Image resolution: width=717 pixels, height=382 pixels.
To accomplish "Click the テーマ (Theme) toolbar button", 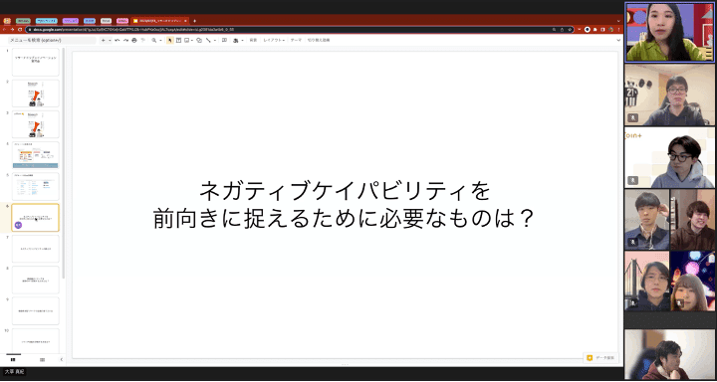I will click(296, 40).
